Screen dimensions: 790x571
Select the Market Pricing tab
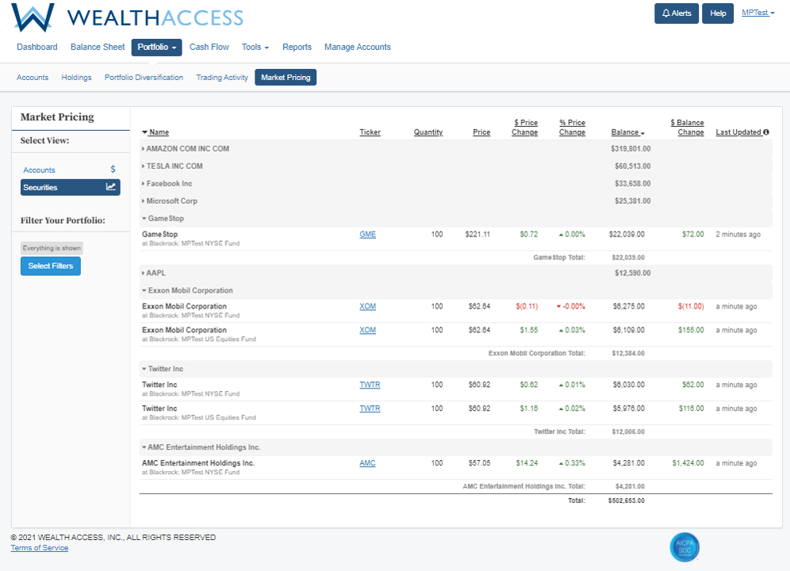coord(286,78)
